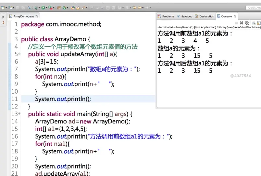This screenshot has width=261, height=176.
Task: Open the Run button dropdown arrow
Action: (47, 7)
